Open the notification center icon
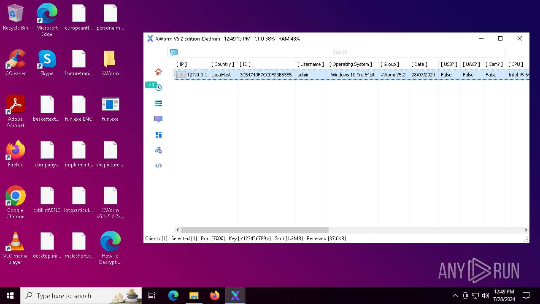The image size is (540, 304). (x=526, y=296)
